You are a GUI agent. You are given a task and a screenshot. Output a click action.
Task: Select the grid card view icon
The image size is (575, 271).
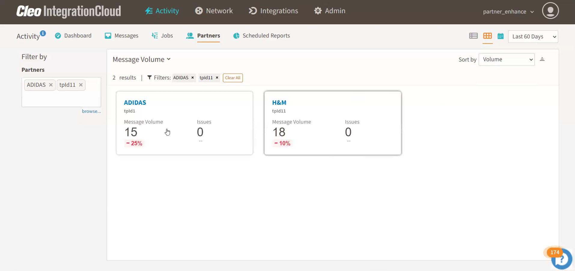(x=487, y=36)
